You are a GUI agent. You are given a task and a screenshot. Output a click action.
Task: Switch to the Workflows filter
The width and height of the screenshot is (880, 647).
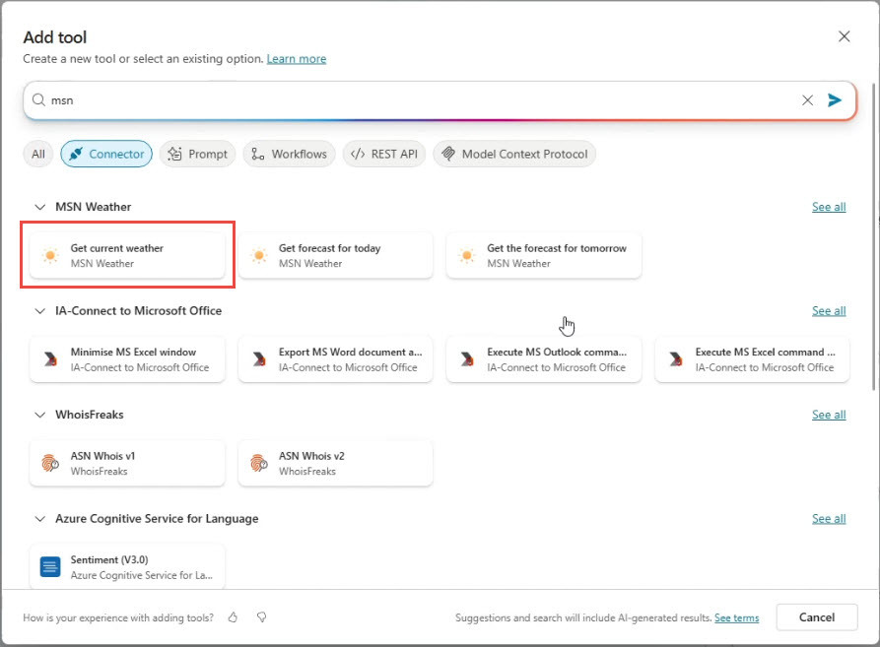pyautogui.click(x=289, y=155)
